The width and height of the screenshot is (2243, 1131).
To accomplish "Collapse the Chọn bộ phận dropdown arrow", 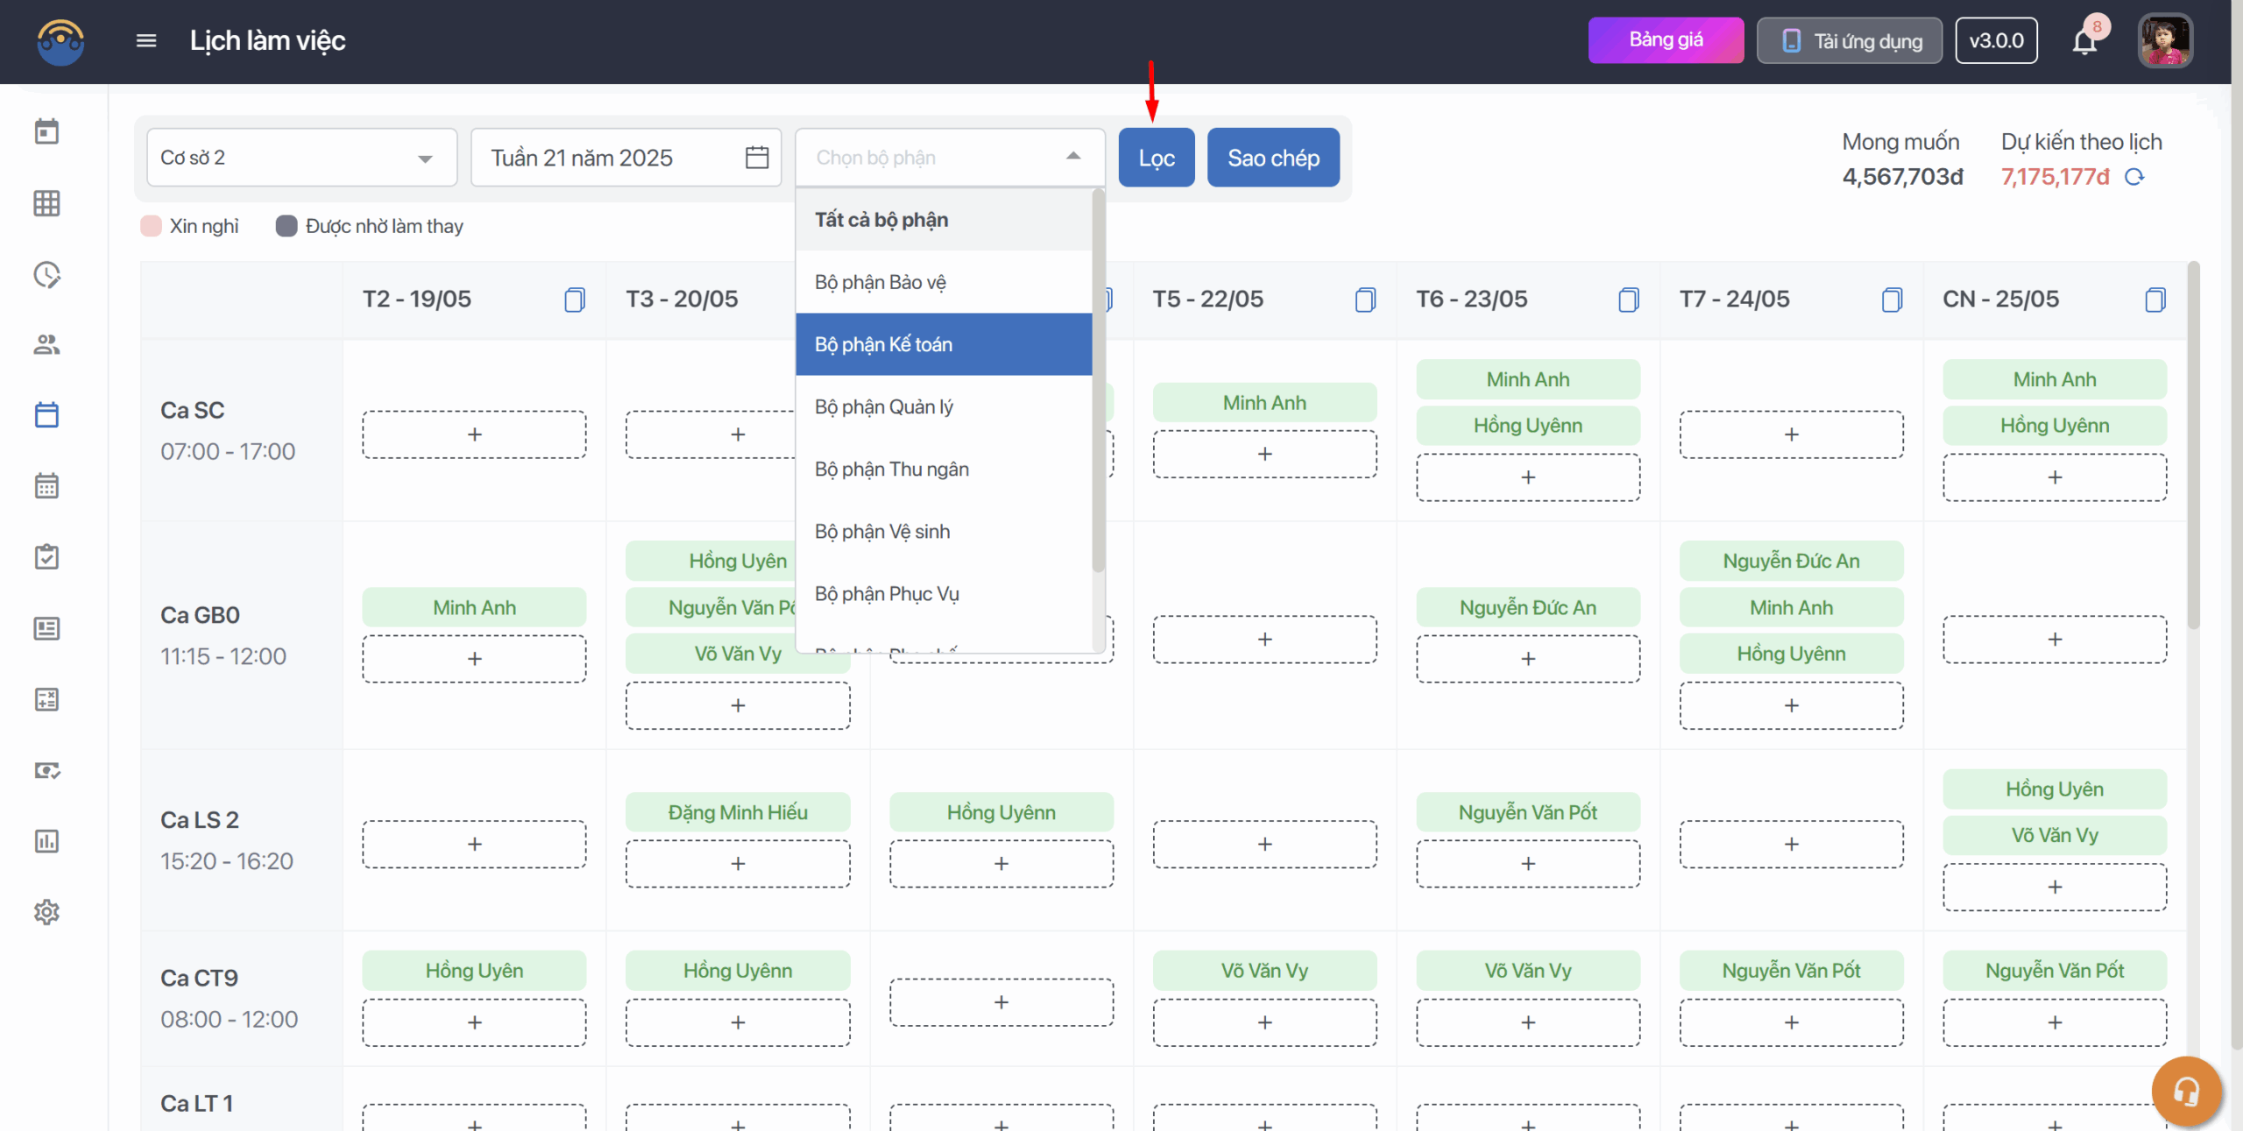I will [x=1073, y=157].
